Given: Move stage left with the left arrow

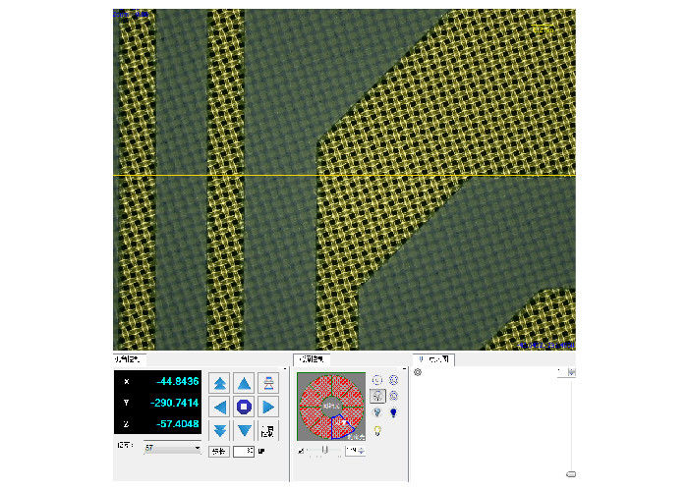Looking at the screenshot, I should [x=220, y=407].
